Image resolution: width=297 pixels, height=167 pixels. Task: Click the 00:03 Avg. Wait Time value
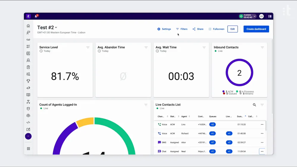(181, 76)
